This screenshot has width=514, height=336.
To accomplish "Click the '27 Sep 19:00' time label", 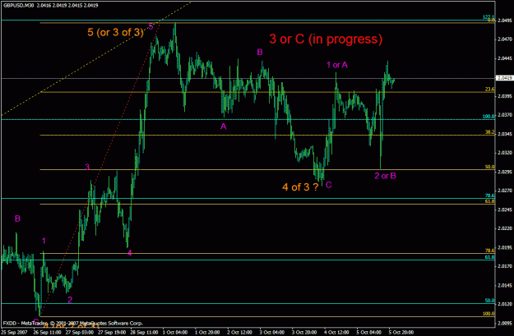I will pos(111,332).
